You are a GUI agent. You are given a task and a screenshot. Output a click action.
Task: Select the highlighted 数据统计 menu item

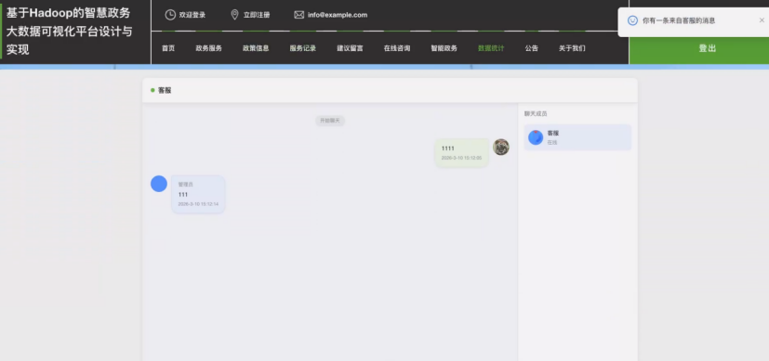point(491,48)
